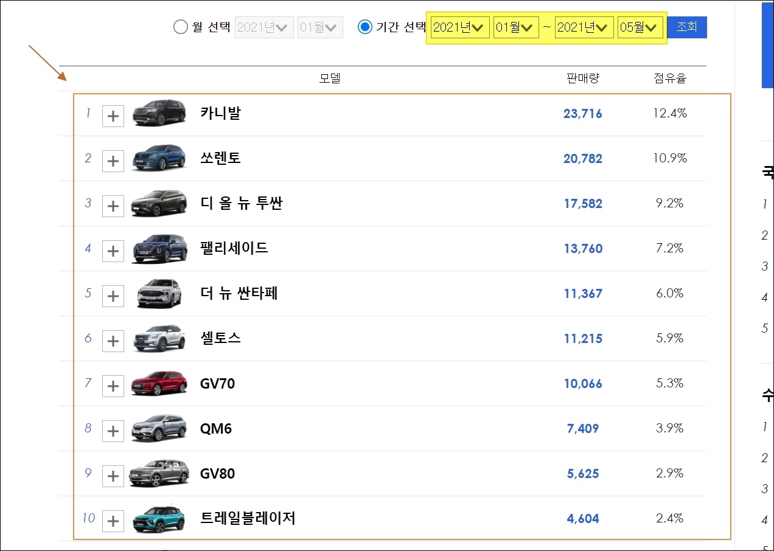Click the 팰리세이드 car thumbnail
Image resolution: width=774 pixels, height=551 pixels.
[159, 248]
